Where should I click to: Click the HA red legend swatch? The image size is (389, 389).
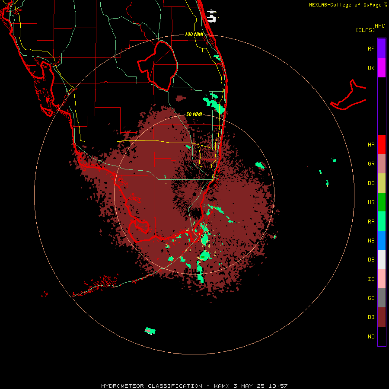click(382, 144)
